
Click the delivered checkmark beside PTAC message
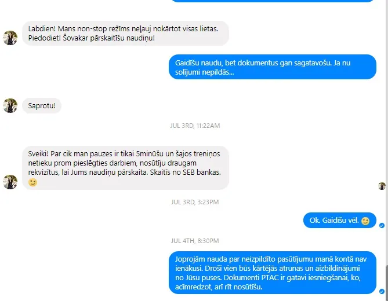pyautogui.click(x=382, y=292)
